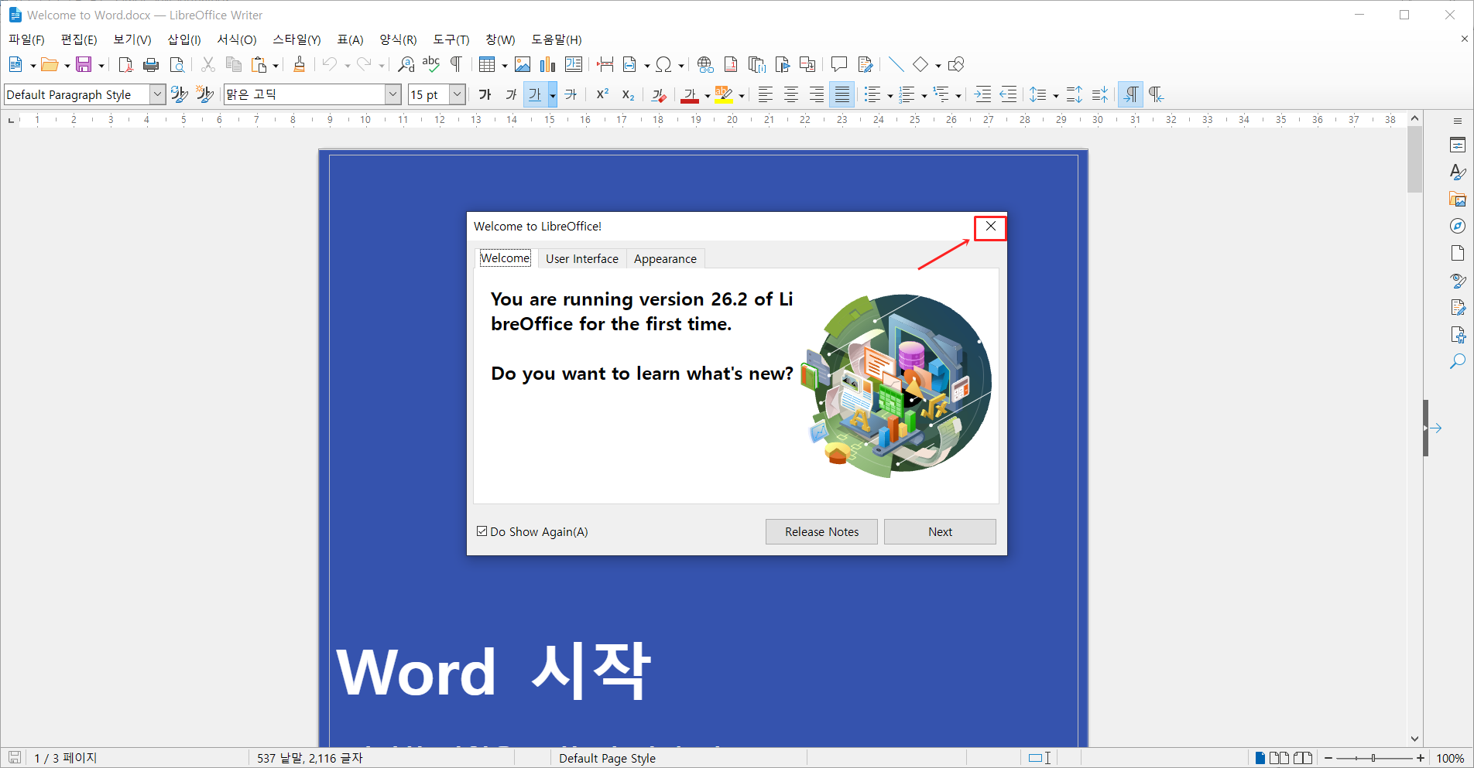The height and width of the screenshot is (768, 1474).
Task: Open unordered list dropdown arrow
Action: (x=890, y=96)
